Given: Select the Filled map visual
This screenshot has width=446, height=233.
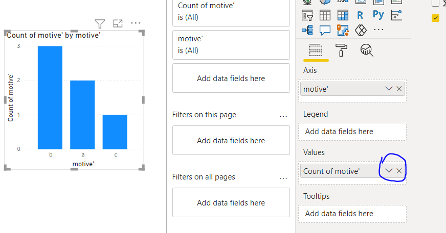Looking at the screenshot, I should [325, 2].
